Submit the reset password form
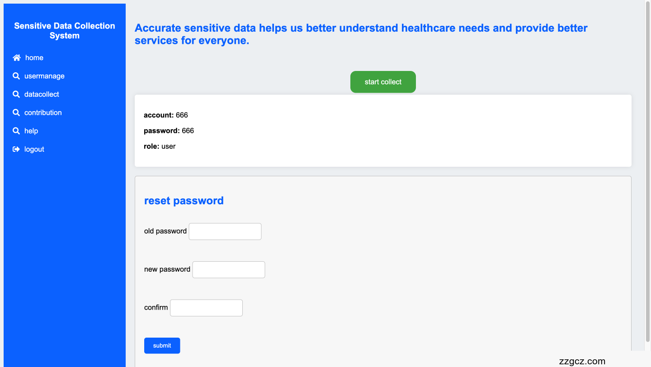Screen dimensions: 651x367 point(162,346)
